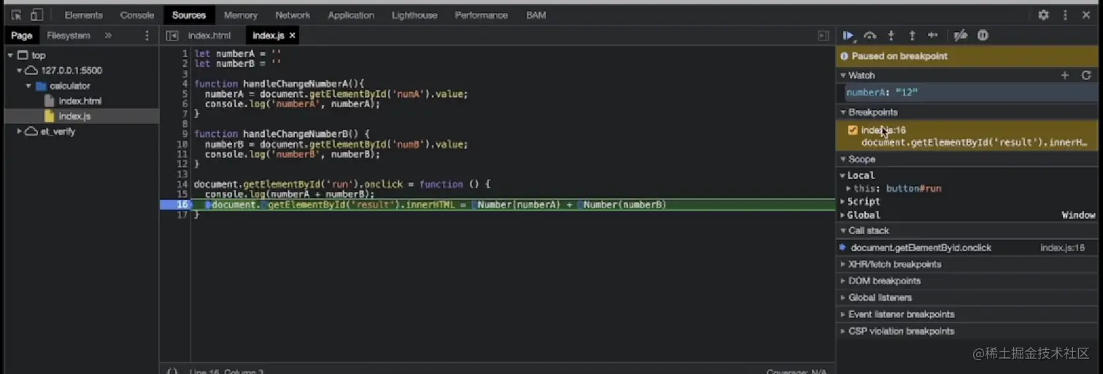Open the Application tab
This screenshot has height=374, width=1103.
[351, 15]
